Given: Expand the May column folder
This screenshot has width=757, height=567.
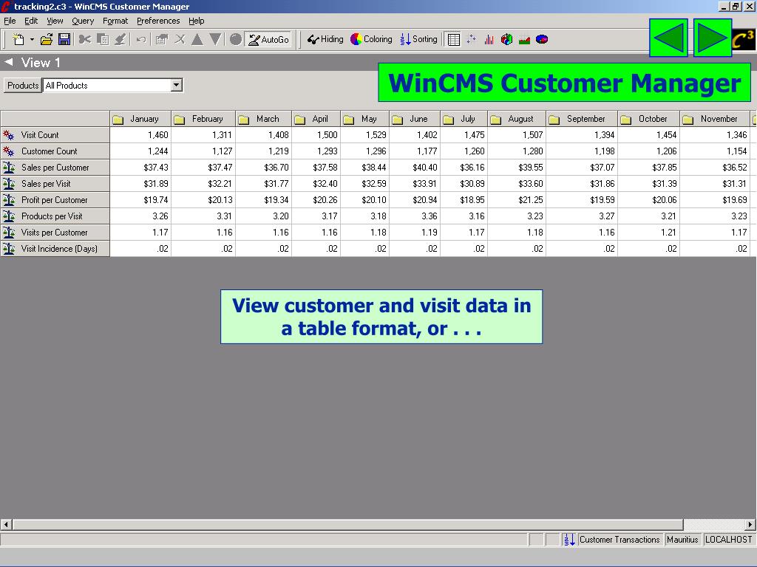Looking at the screenshot, I should coord(349,120).
